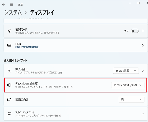The height and width of the screenshot is (122, 148).
Task: Open HDR settings chevron
Action: click(x=143, y=45)
